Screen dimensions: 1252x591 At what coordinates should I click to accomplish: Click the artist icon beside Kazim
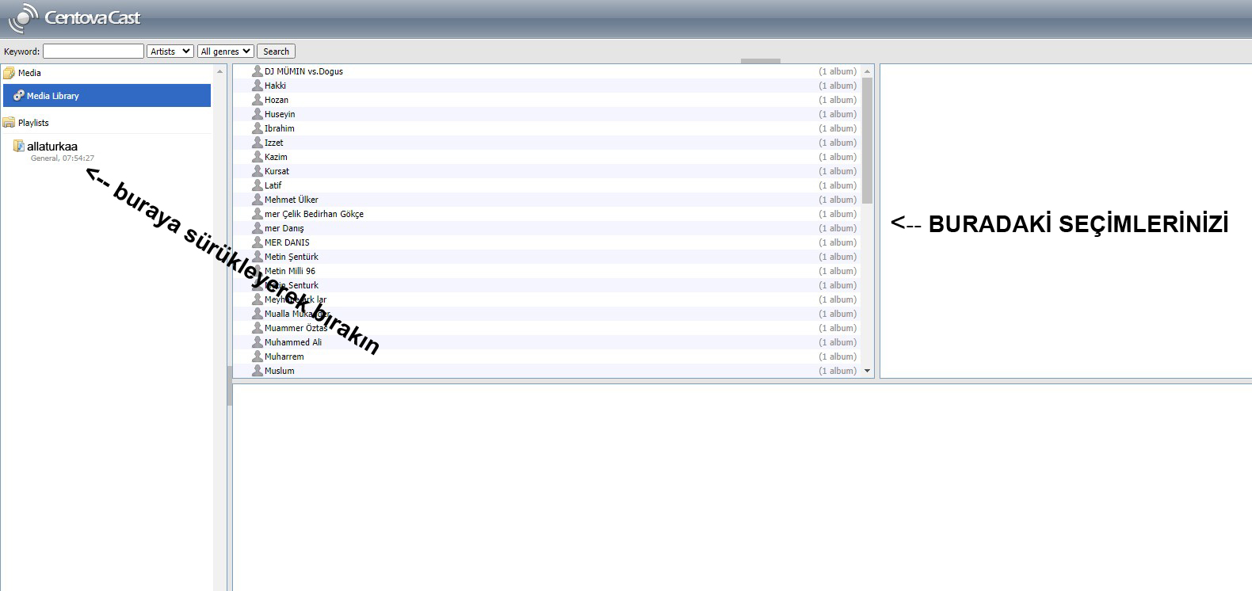258,157
